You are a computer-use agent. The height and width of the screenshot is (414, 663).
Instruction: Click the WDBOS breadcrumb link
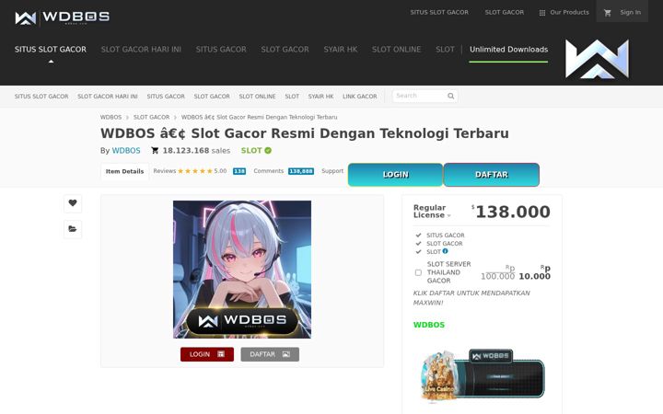(x=110, y=118)
